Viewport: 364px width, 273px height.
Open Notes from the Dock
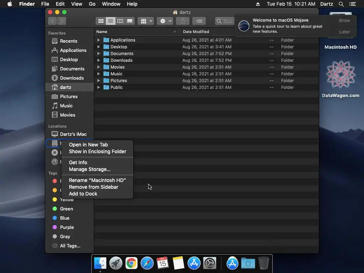click(x=178, y=263)
